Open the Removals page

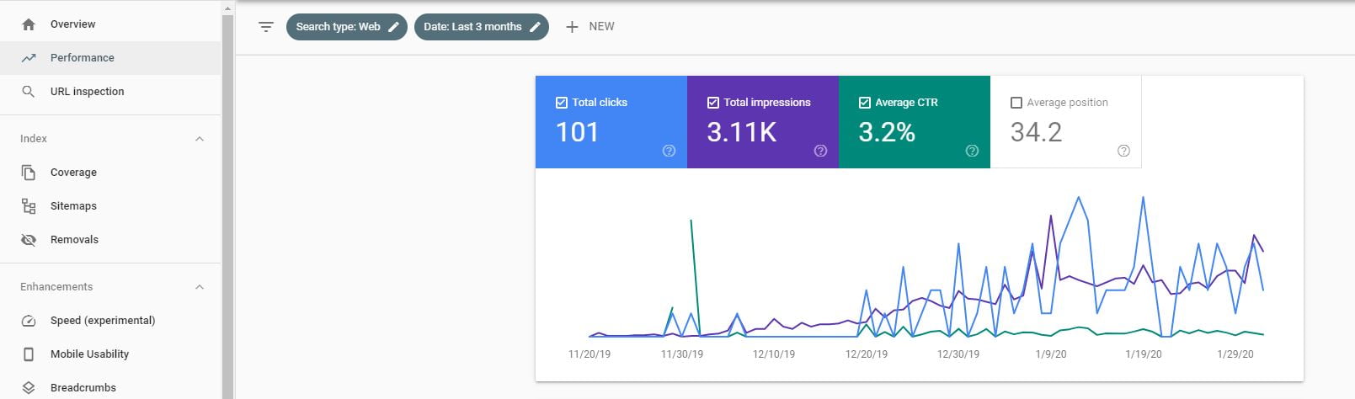click(110, 240)
